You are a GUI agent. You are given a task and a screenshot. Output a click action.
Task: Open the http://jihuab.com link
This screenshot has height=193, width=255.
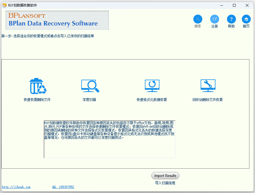point(16,187)
